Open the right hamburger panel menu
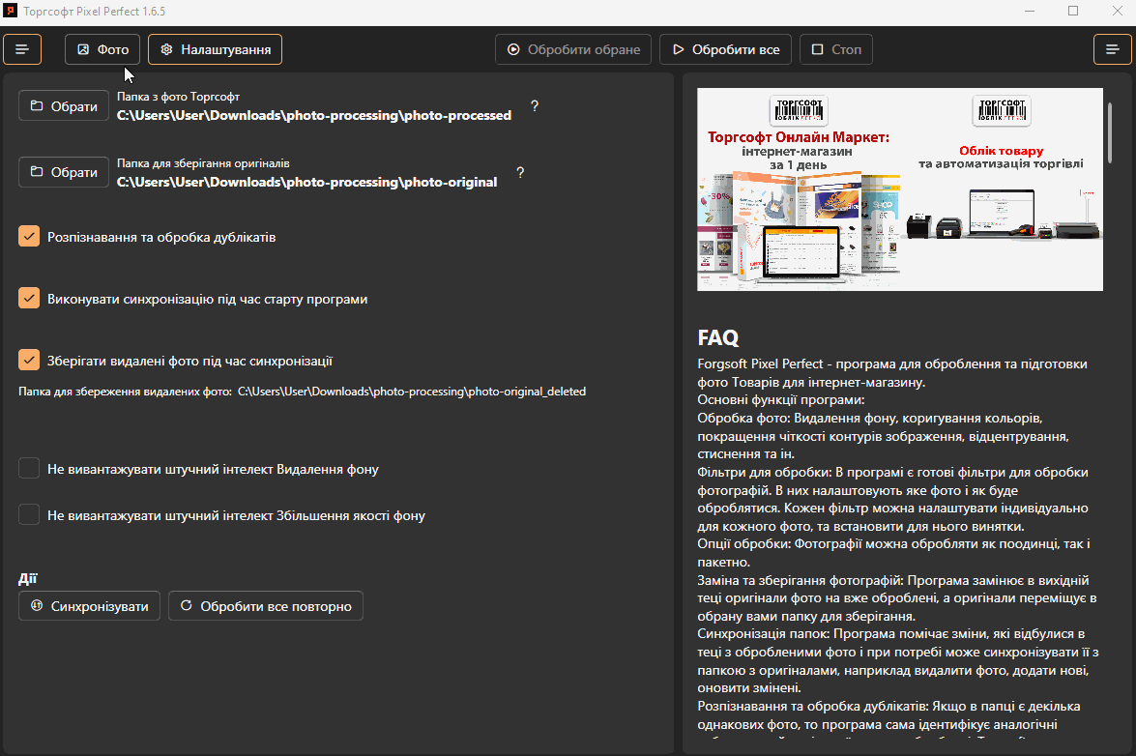 pos(1112,49)
